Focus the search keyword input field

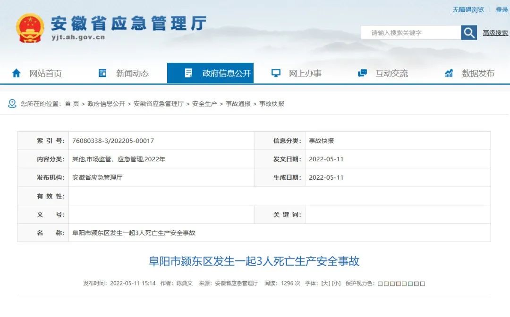coord(411,33)
